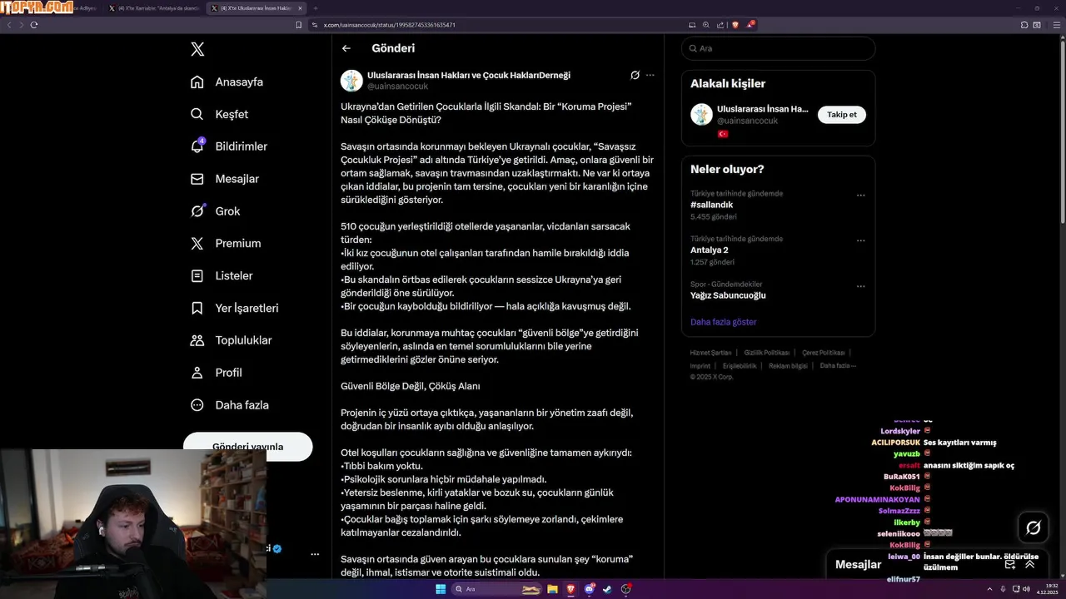Go back with the Gönderi back arrow
The height and width of the screenshot is (599, 1066).
346,48
